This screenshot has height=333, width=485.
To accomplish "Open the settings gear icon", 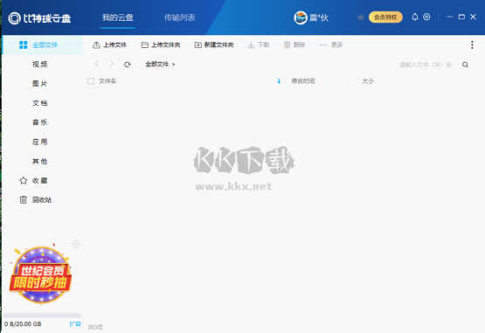I will (426, 17).
